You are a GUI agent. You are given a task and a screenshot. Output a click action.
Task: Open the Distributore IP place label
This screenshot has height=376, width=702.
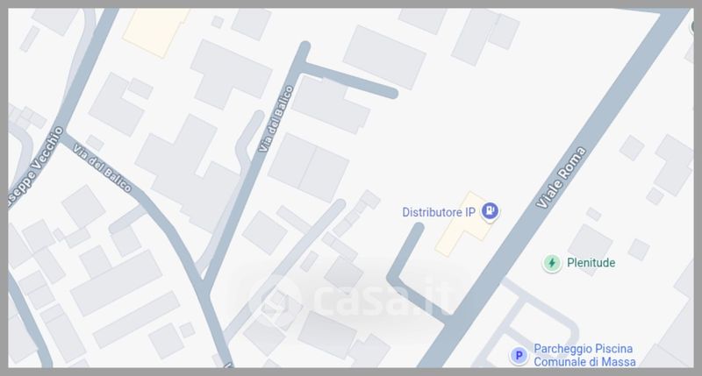(438, 212)
